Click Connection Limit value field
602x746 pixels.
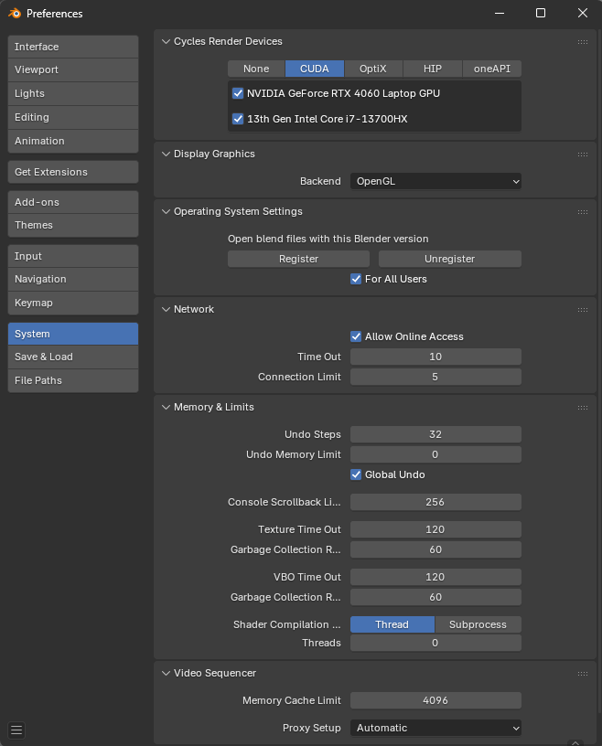(435, 377)
